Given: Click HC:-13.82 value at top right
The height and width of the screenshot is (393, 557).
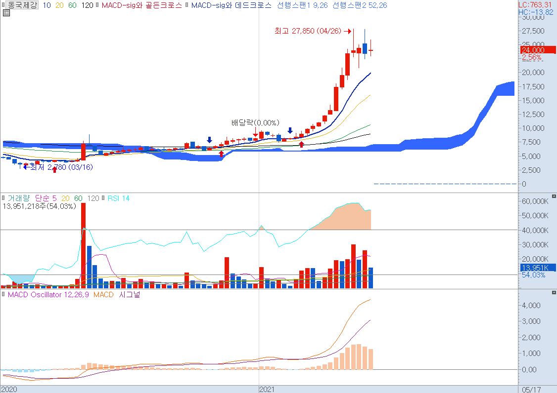Looking at the screenshot, I should tap(535, 12).
